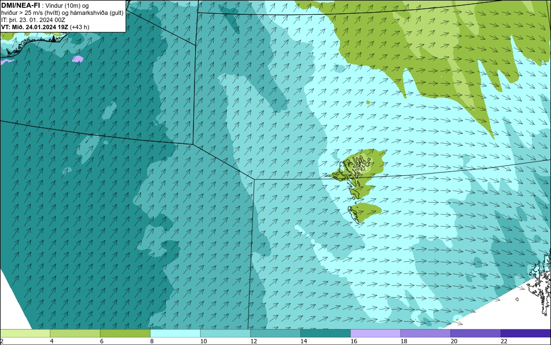The width and height of the screenshot is (551, 345).
Task: Click the 8–10 m/s pale cyan legend swatch
Action: [175, 333]
